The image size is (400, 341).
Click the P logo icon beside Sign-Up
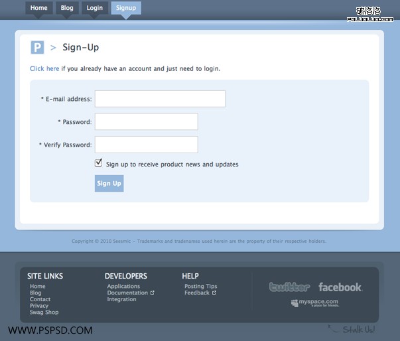37,47
